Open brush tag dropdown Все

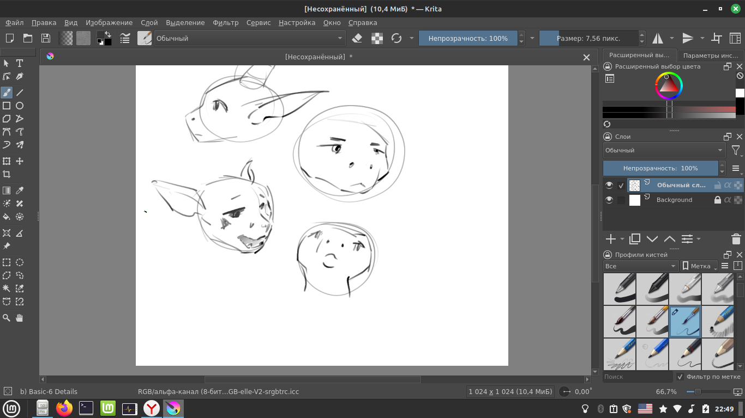click(641, 266)
